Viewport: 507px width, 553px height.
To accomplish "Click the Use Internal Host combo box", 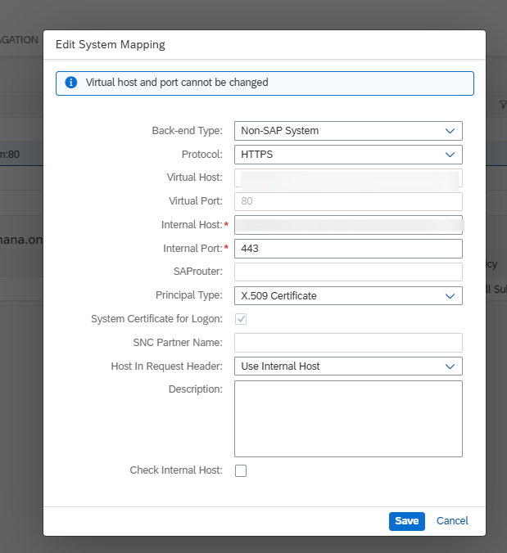I will point(348,366).
